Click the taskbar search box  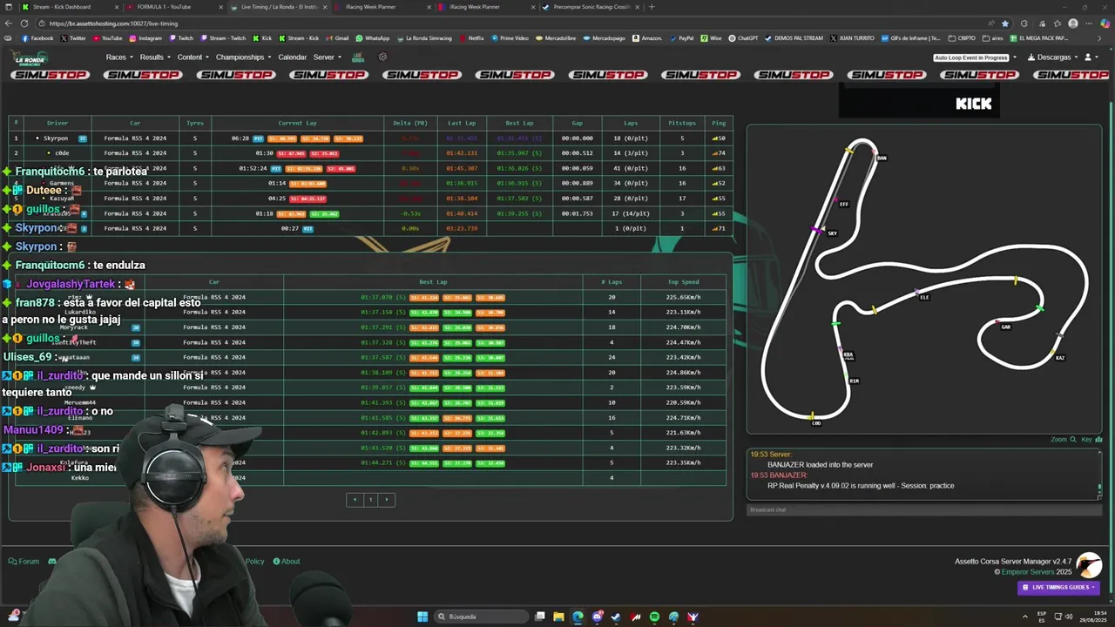coord(482,617)
